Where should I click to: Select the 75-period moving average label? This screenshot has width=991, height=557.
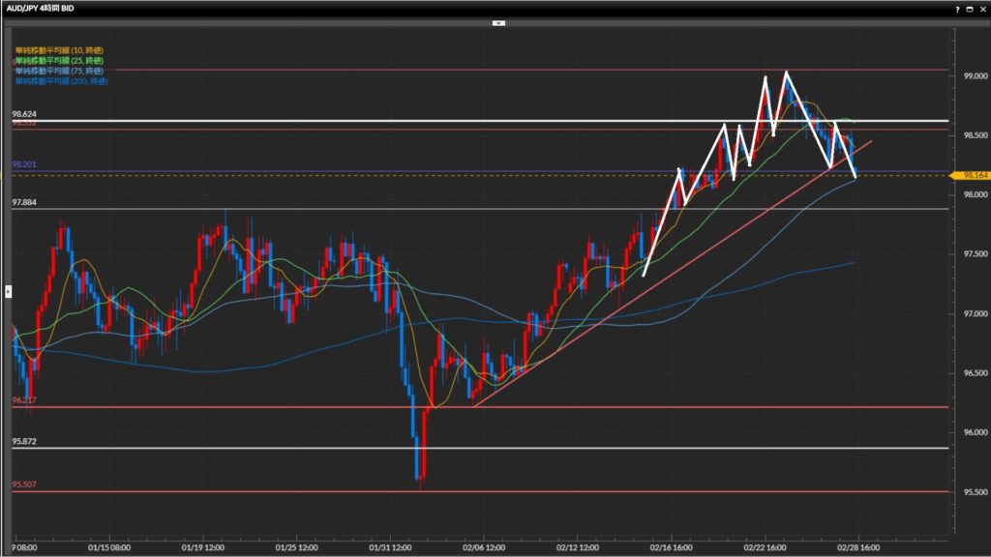pos(60,72)
